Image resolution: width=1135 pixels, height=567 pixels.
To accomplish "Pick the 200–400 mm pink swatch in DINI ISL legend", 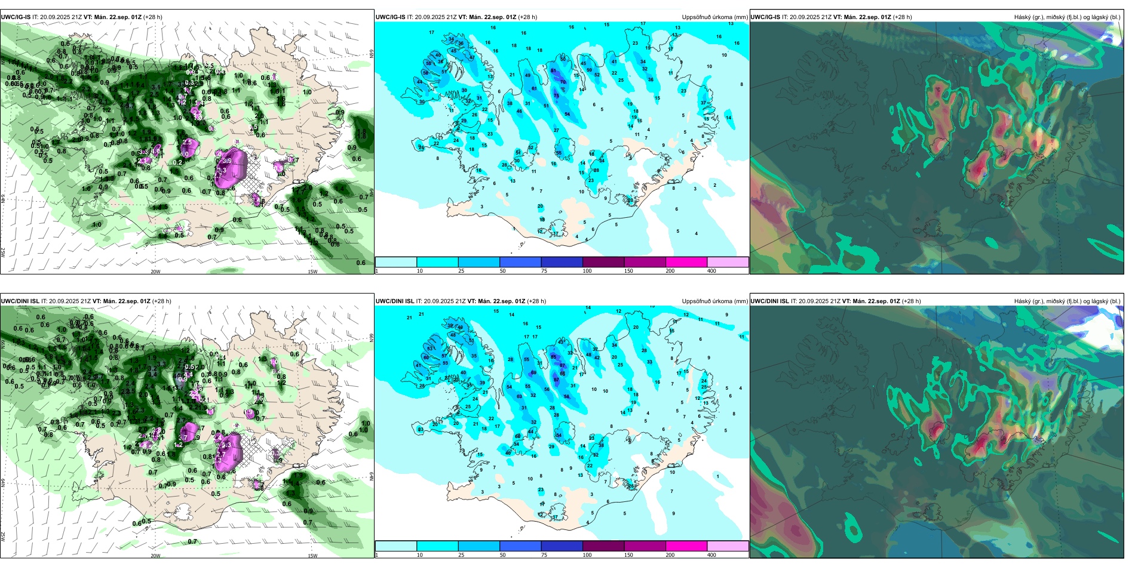I will pyautogui.click(x=686, y=546).
